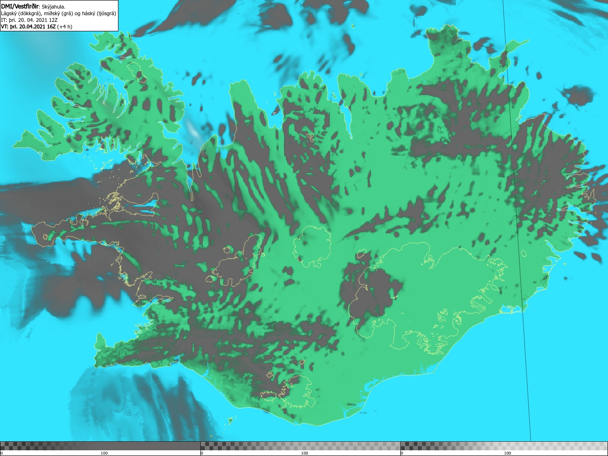The image size is (608, 456).
Task: Click the light gray high-cloud color scale bar
Action: [x=504, y=446]
